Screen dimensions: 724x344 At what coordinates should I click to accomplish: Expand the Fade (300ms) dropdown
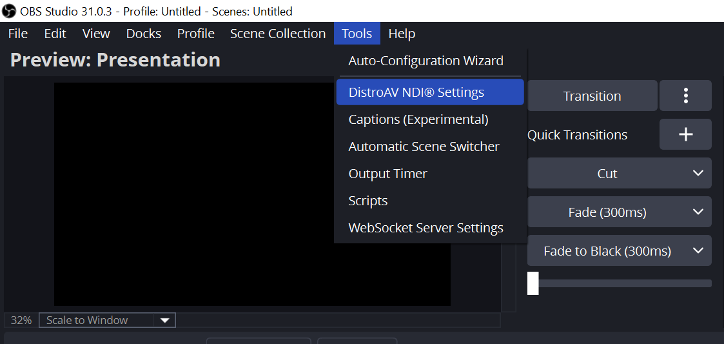click(698, 212)
